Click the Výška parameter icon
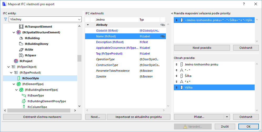The image size is (262, 132). 181,87
